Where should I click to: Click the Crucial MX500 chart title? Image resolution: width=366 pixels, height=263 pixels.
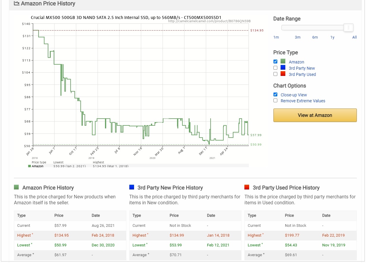pos(126,17)
